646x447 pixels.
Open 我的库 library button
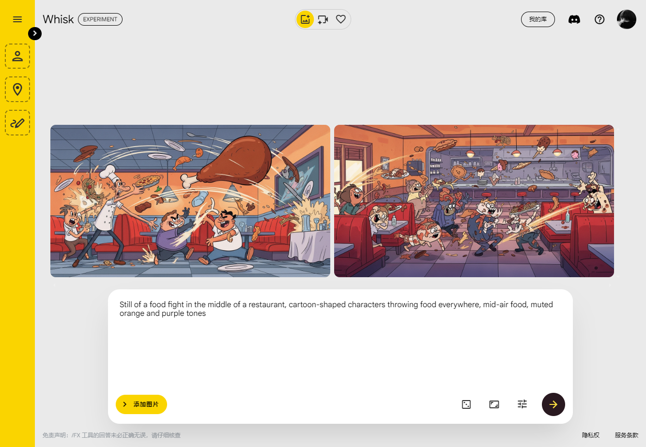tap(538, 19)
